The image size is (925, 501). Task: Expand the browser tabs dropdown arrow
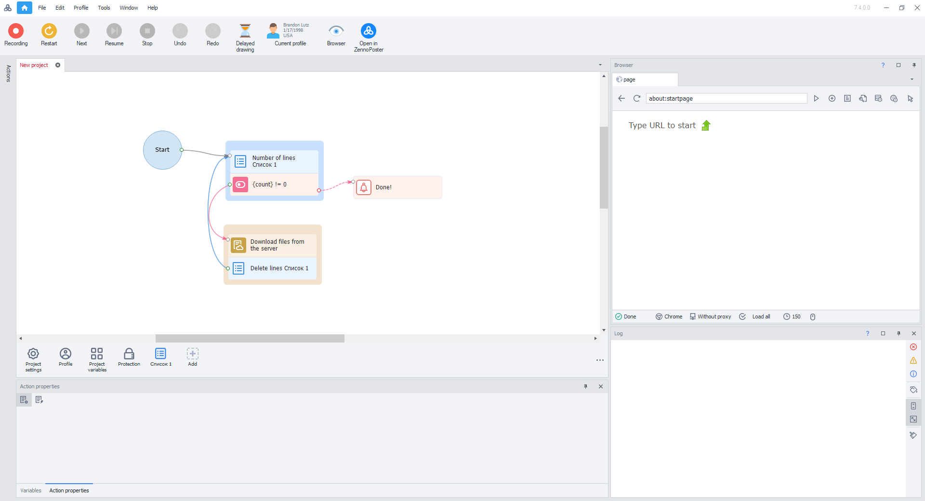(x=912, y=79)
